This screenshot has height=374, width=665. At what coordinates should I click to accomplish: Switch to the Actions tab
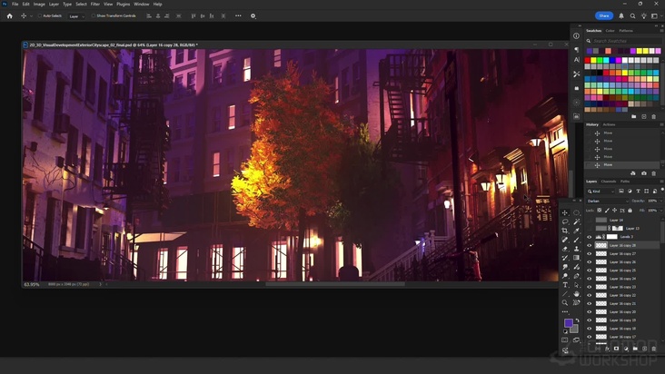coord(609,124)
